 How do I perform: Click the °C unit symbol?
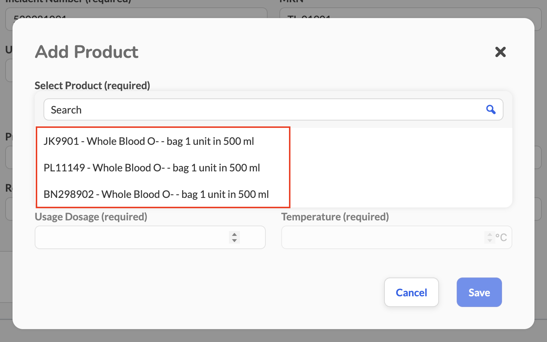(501, 237)
